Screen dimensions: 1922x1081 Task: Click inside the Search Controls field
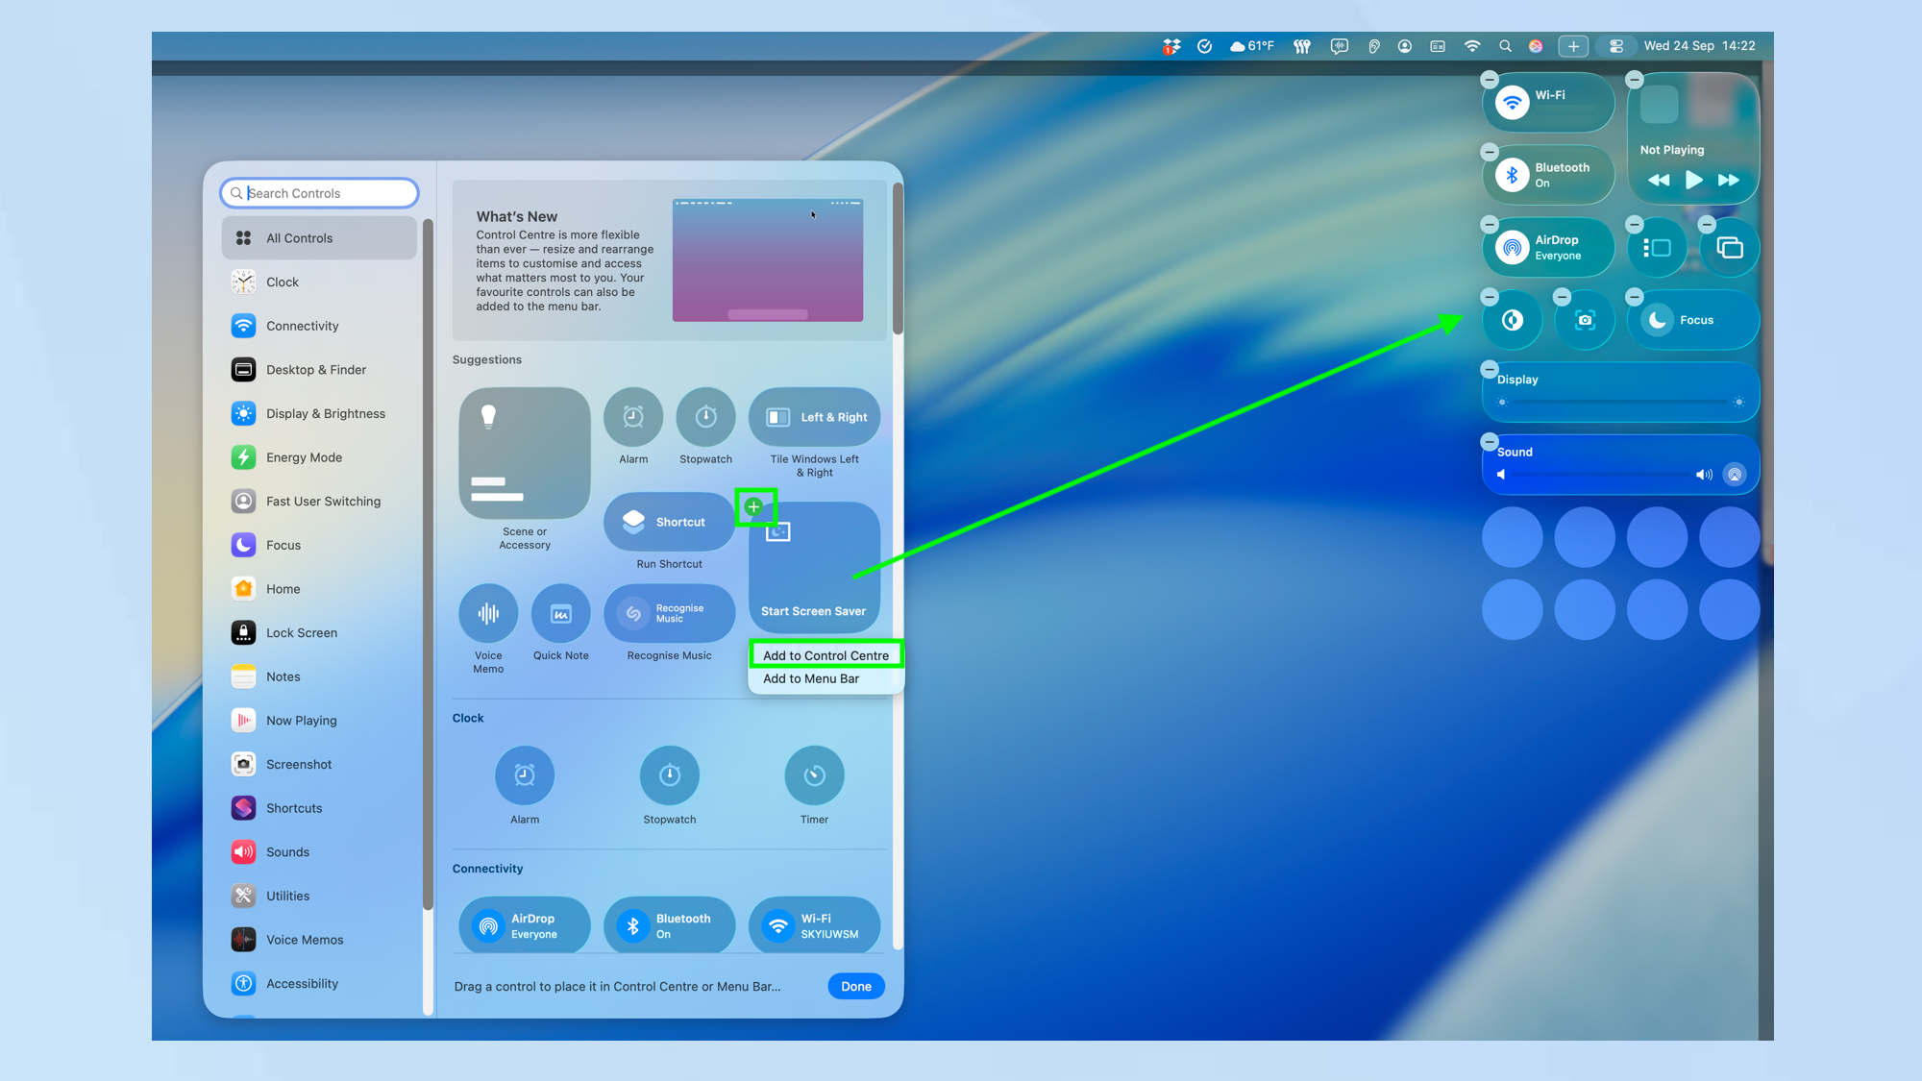pyautogui.click(x=318, y=192)
